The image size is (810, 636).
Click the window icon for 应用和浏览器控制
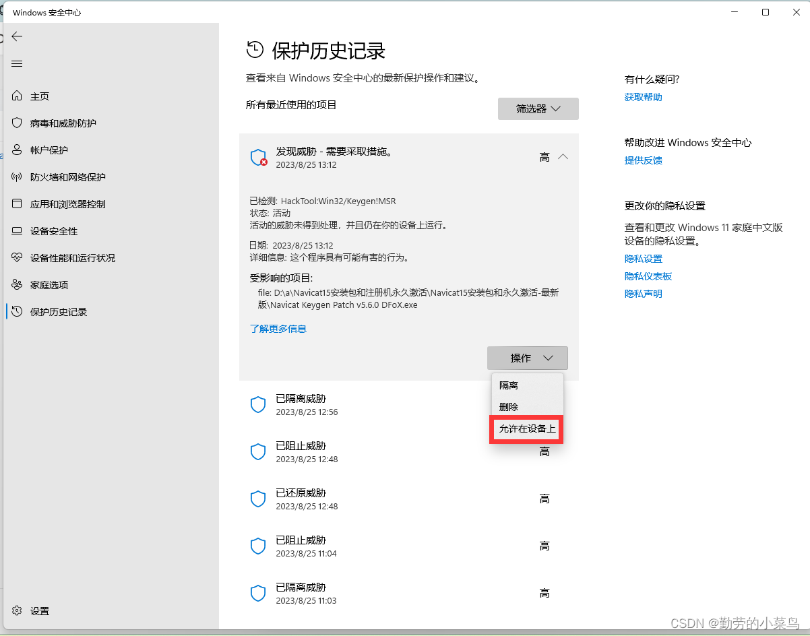[18, 204]
